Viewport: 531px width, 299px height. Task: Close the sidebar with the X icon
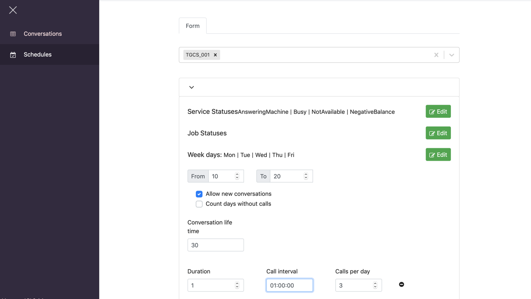click(x=13, y=10)
